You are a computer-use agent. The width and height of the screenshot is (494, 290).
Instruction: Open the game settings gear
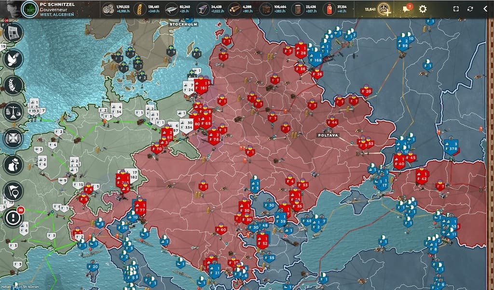[x=423, y=8]
